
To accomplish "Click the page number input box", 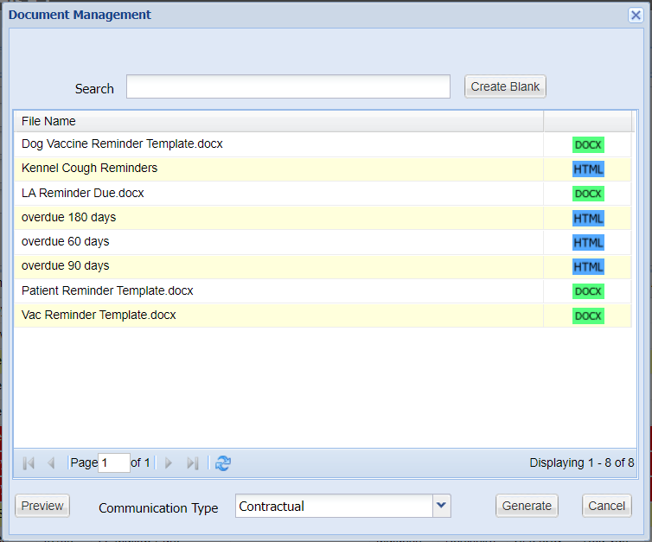I will pos(114,463).
